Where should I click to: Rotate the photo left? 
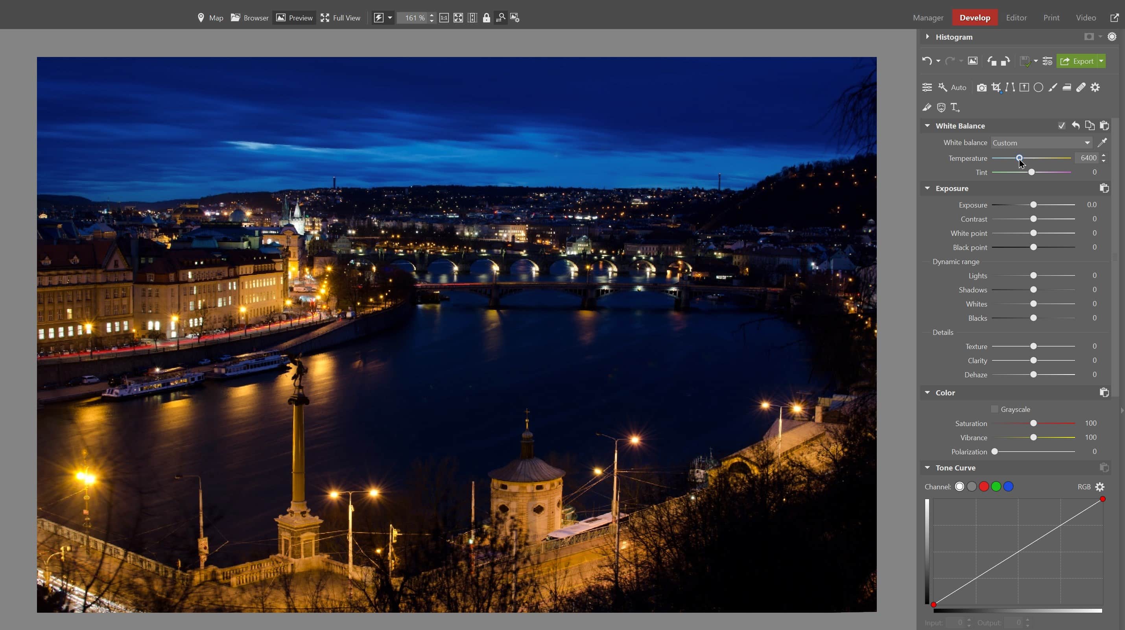coord(992,61)
